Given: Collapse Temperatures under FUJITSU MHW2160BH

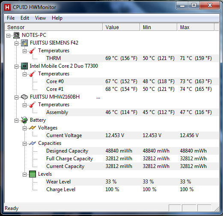Looking at the screenshot, I should tap(24, 105).
